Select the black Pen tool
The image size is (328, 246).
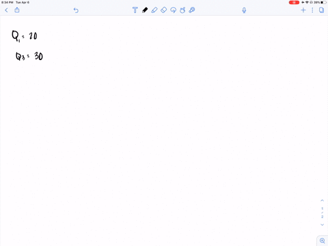pos(145,10)
